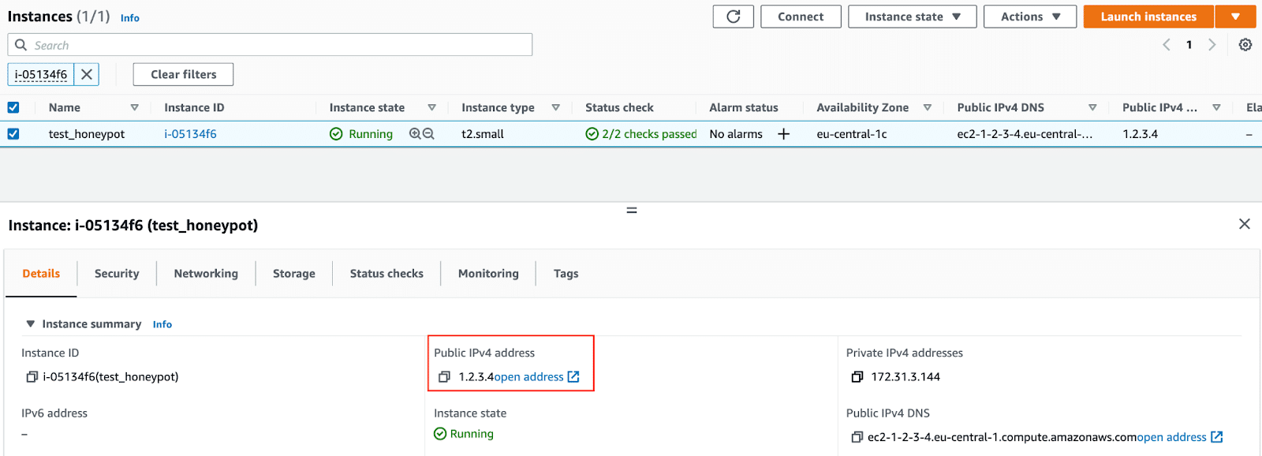Click the Clear filters button
1262x456 pixels.
pyautogui.click(x=183, y=74)
